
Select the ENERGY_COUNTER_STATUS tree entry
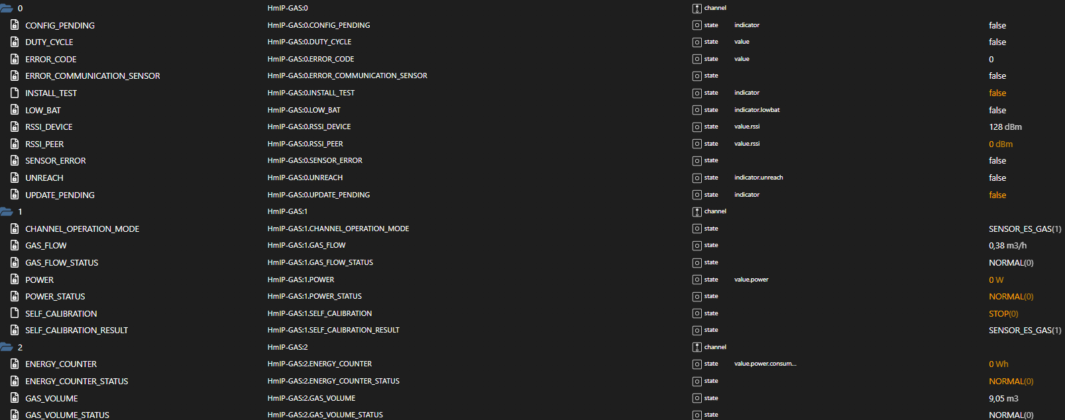coord(76,382)
